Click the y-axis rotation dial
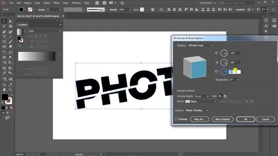 coord(224,62)
